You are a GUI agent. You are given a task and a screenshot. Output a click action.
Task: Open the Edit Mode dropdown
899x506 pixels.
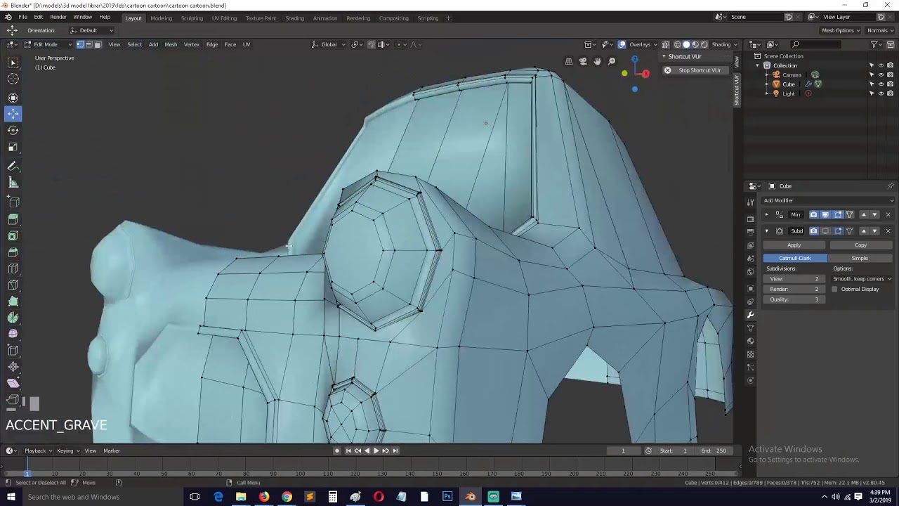point(48,44)
